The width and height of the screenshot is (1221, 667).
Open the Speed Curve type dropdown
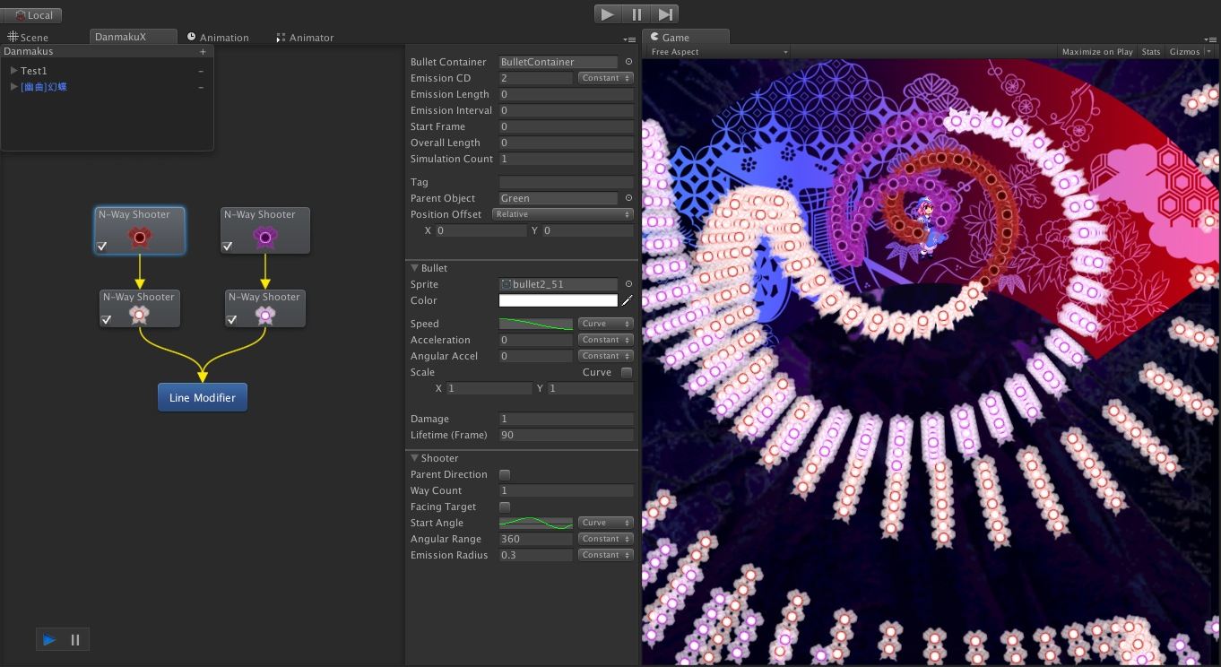[x=605, y=324]
